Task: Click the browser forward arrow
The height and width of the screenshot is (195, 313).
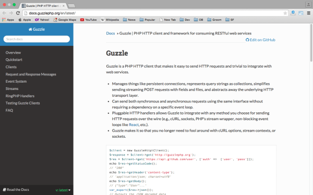Action: pyautogui.click(x=11, y=13)
